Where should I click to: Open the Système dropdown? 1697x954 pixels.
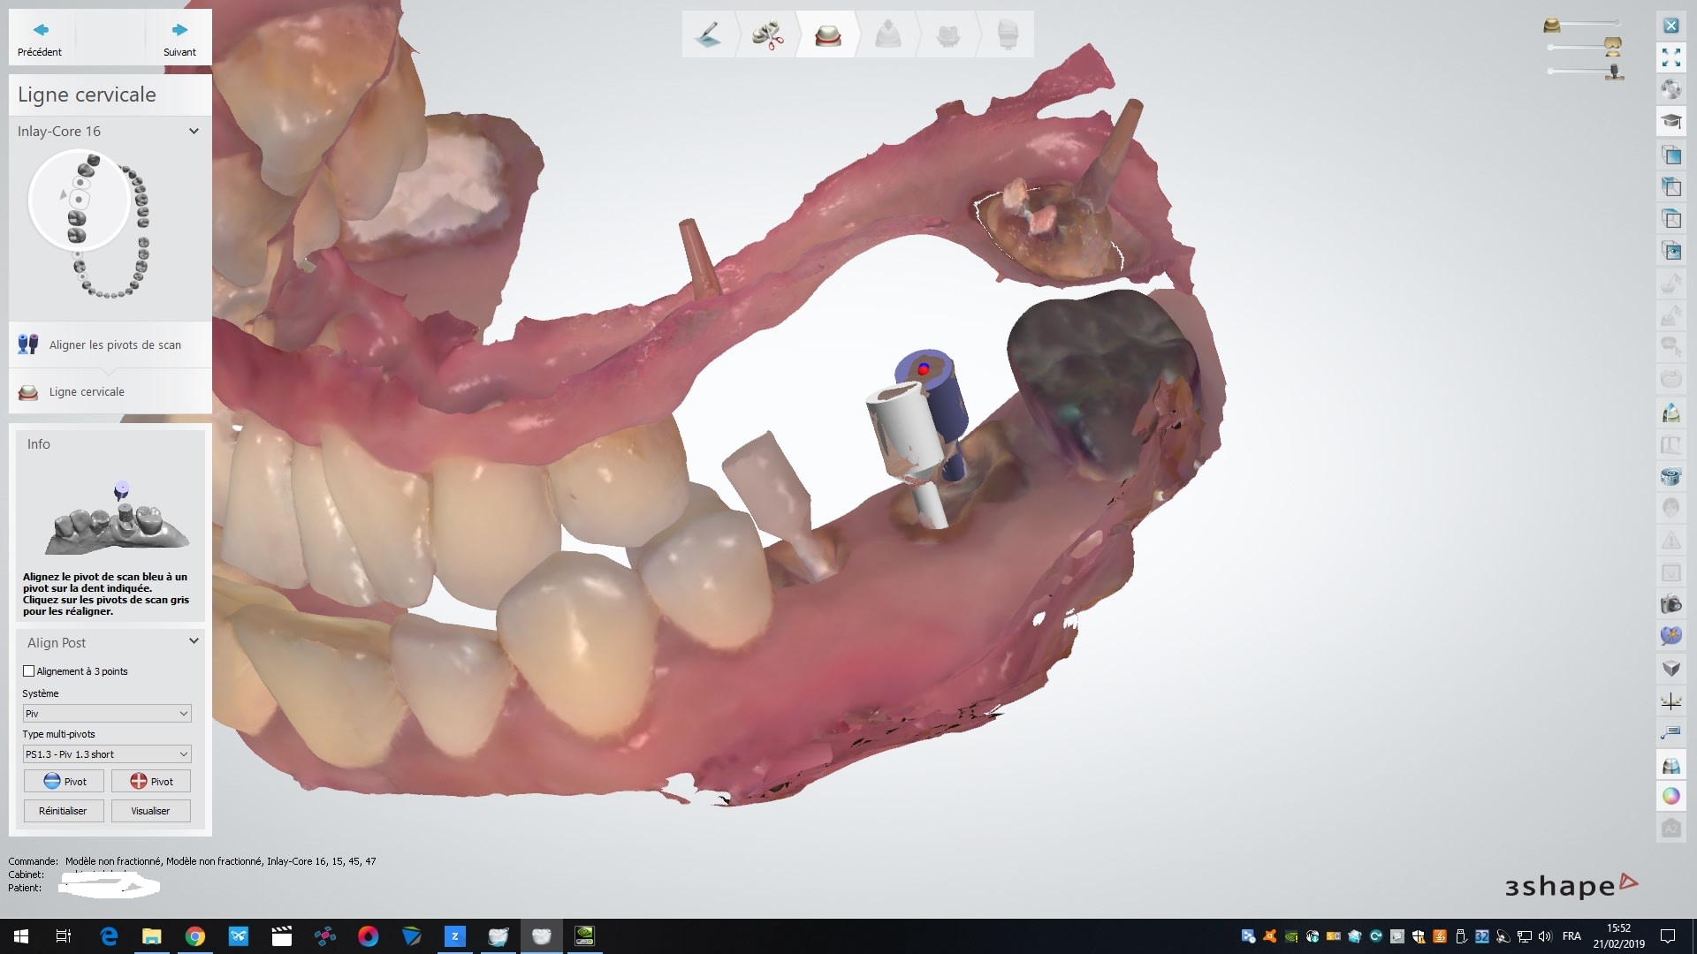[x=107, y=714]
